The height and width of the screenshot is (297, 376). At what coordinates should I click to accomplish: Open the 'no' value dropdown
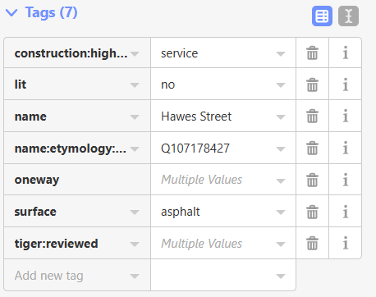(x=281, y=85)
